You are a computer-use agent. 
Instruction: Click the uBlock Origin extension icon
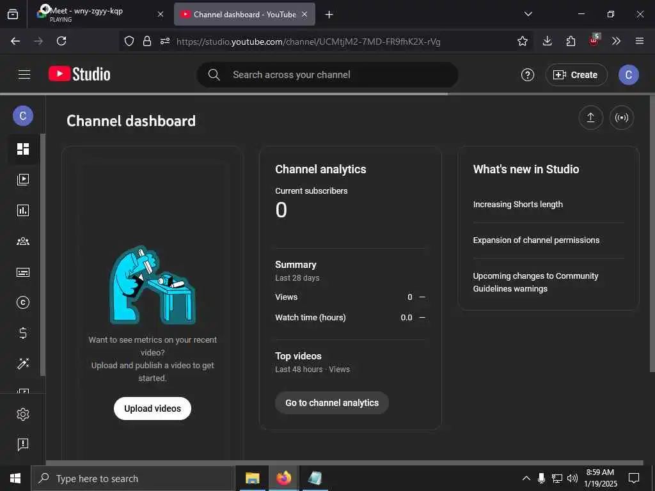coord(594,40)
